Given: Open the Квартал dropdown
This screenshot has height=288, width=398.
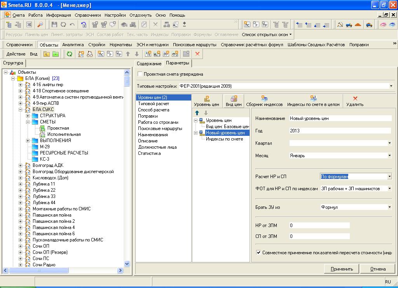Looking at the screenshot, I should 389,143.
